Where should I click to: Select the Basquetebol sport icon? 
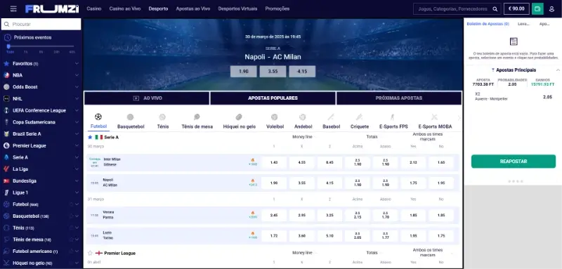tap(131, 117)
